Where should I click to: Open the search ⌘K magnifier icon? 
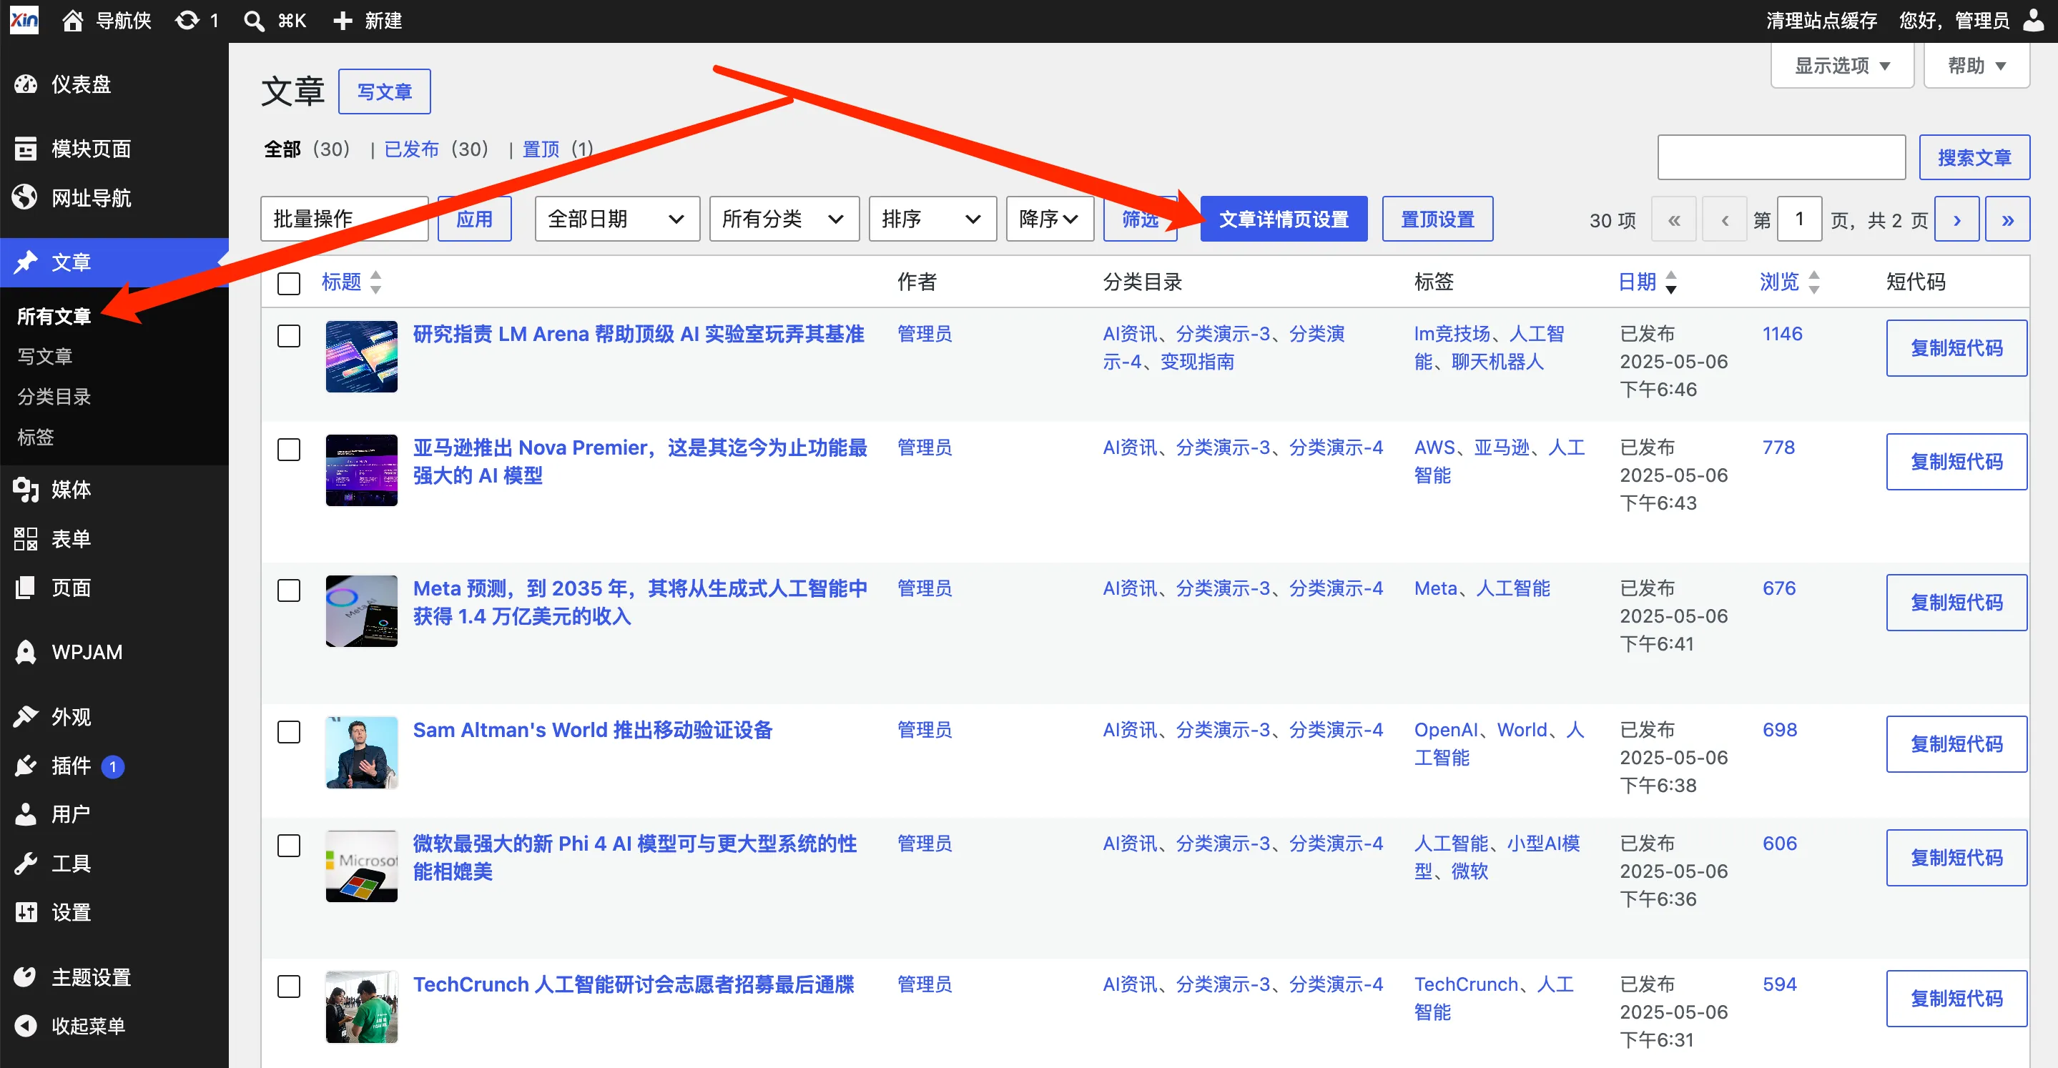[x=254, y=21]
